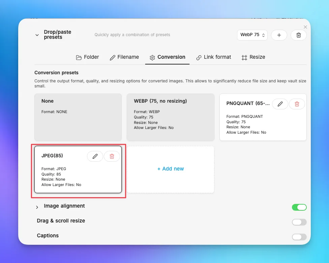Select the WEBP (75, no resizing) preset card
The width and height of the screenshot is (329, 263).
171,117
